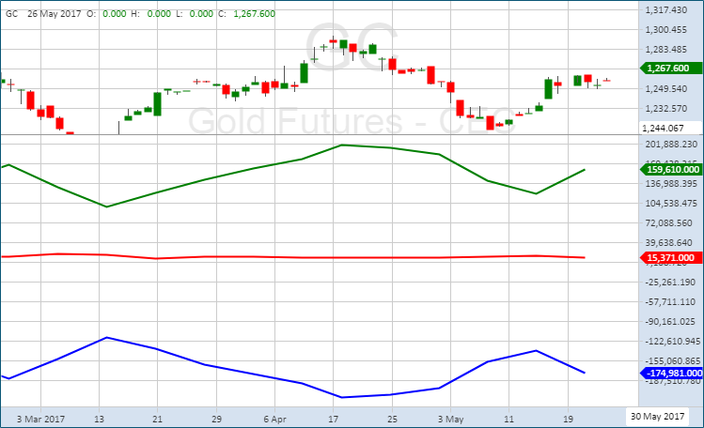Click the green 159,610.000 value label
The height and width of the screenshot is (428, 704).
[x=671, y=169]
